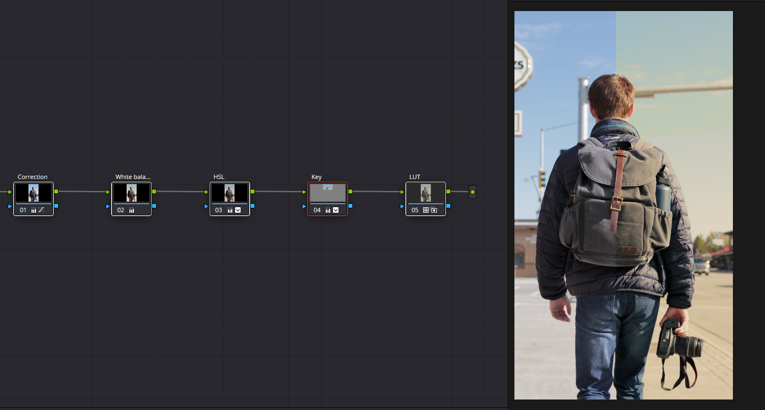The height and width of the screenshot is (410, 765).
Task: Click the node tree output connector dot
Action: pos(472,192)
